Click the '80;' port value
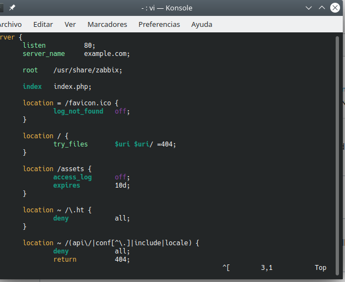 90,46
